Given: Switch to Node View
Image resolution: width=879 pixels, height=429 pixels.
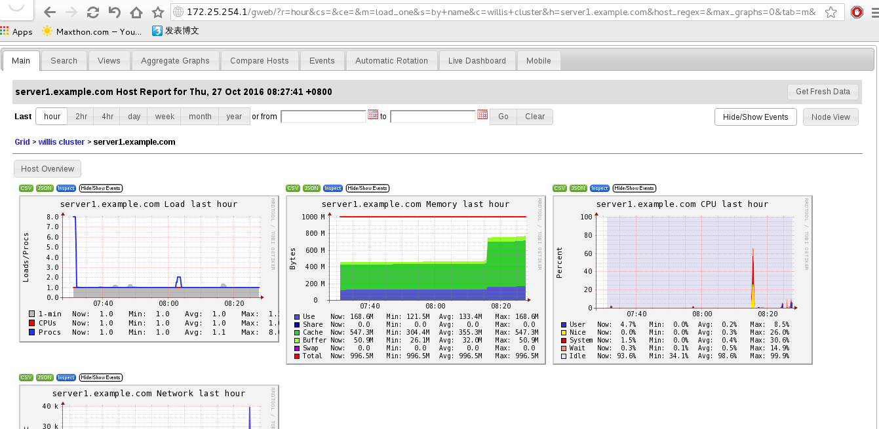Looking at the screenshot, I should (830, 117).
